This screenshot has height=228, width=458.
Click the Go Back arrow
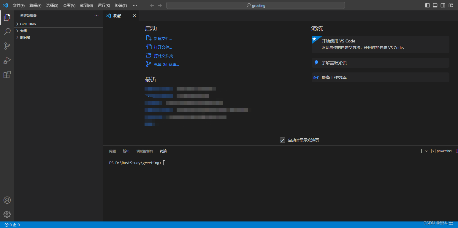click(x=152, y=5)
